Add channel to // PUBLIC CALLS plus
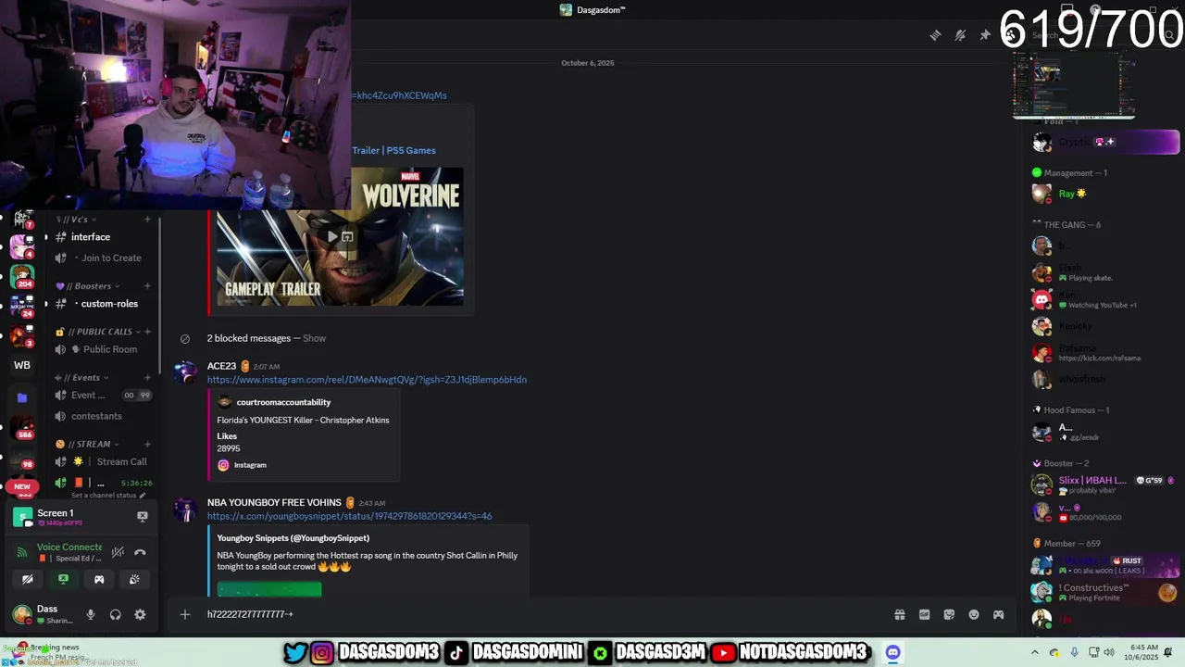Viewport: 1185px width, 667px height. click(148, 332)
